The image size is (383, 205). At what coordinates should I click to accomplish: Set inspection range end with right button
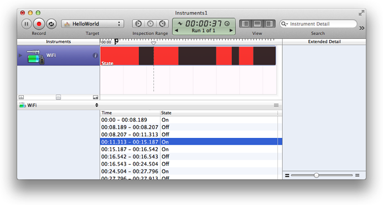point(162,24)
